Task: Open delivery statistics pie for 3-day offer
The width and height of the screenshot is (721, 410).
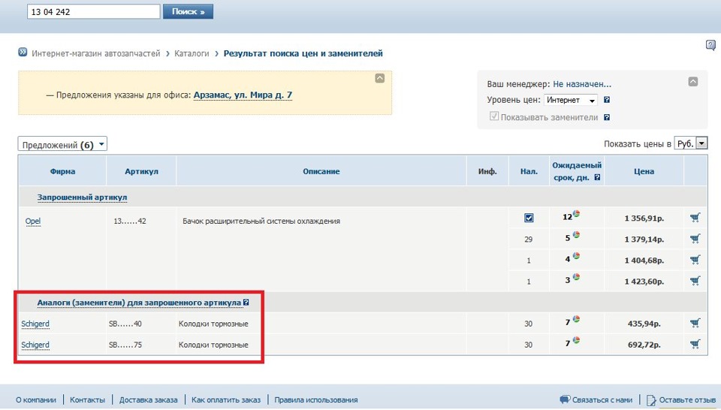Action: (576, 276)
